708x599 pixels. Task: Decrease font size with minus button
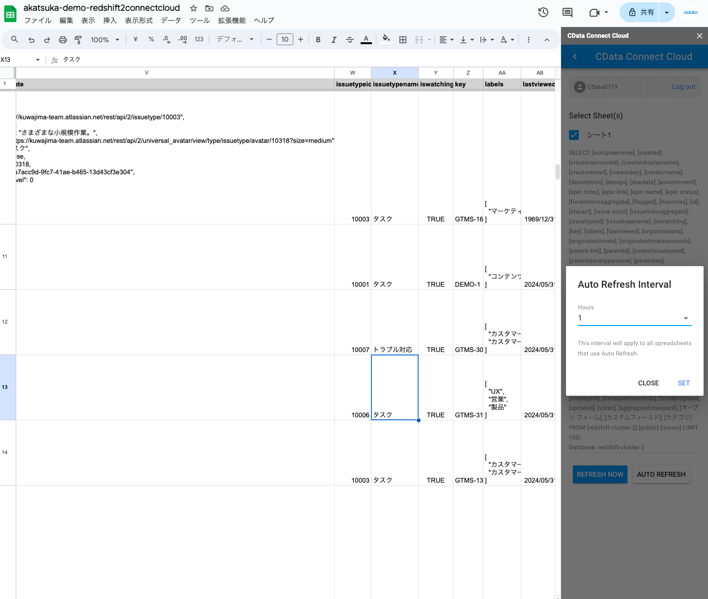click(269, 39)
